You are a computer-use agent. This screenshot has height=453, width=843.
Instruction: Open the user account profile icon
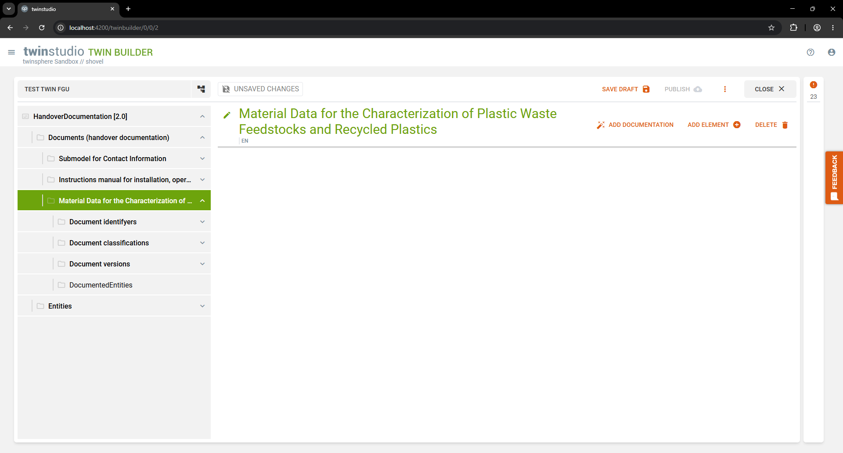[832, 52]
